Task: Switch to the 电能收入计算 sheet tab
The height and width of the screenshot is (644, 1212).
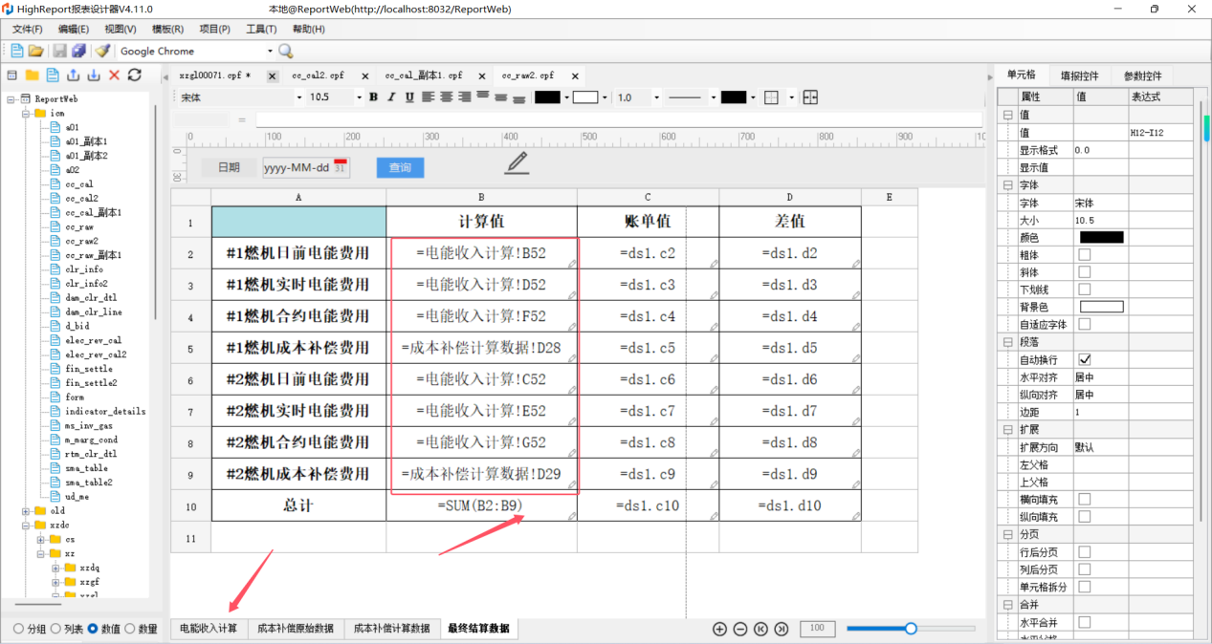Action: pos(209,629)
